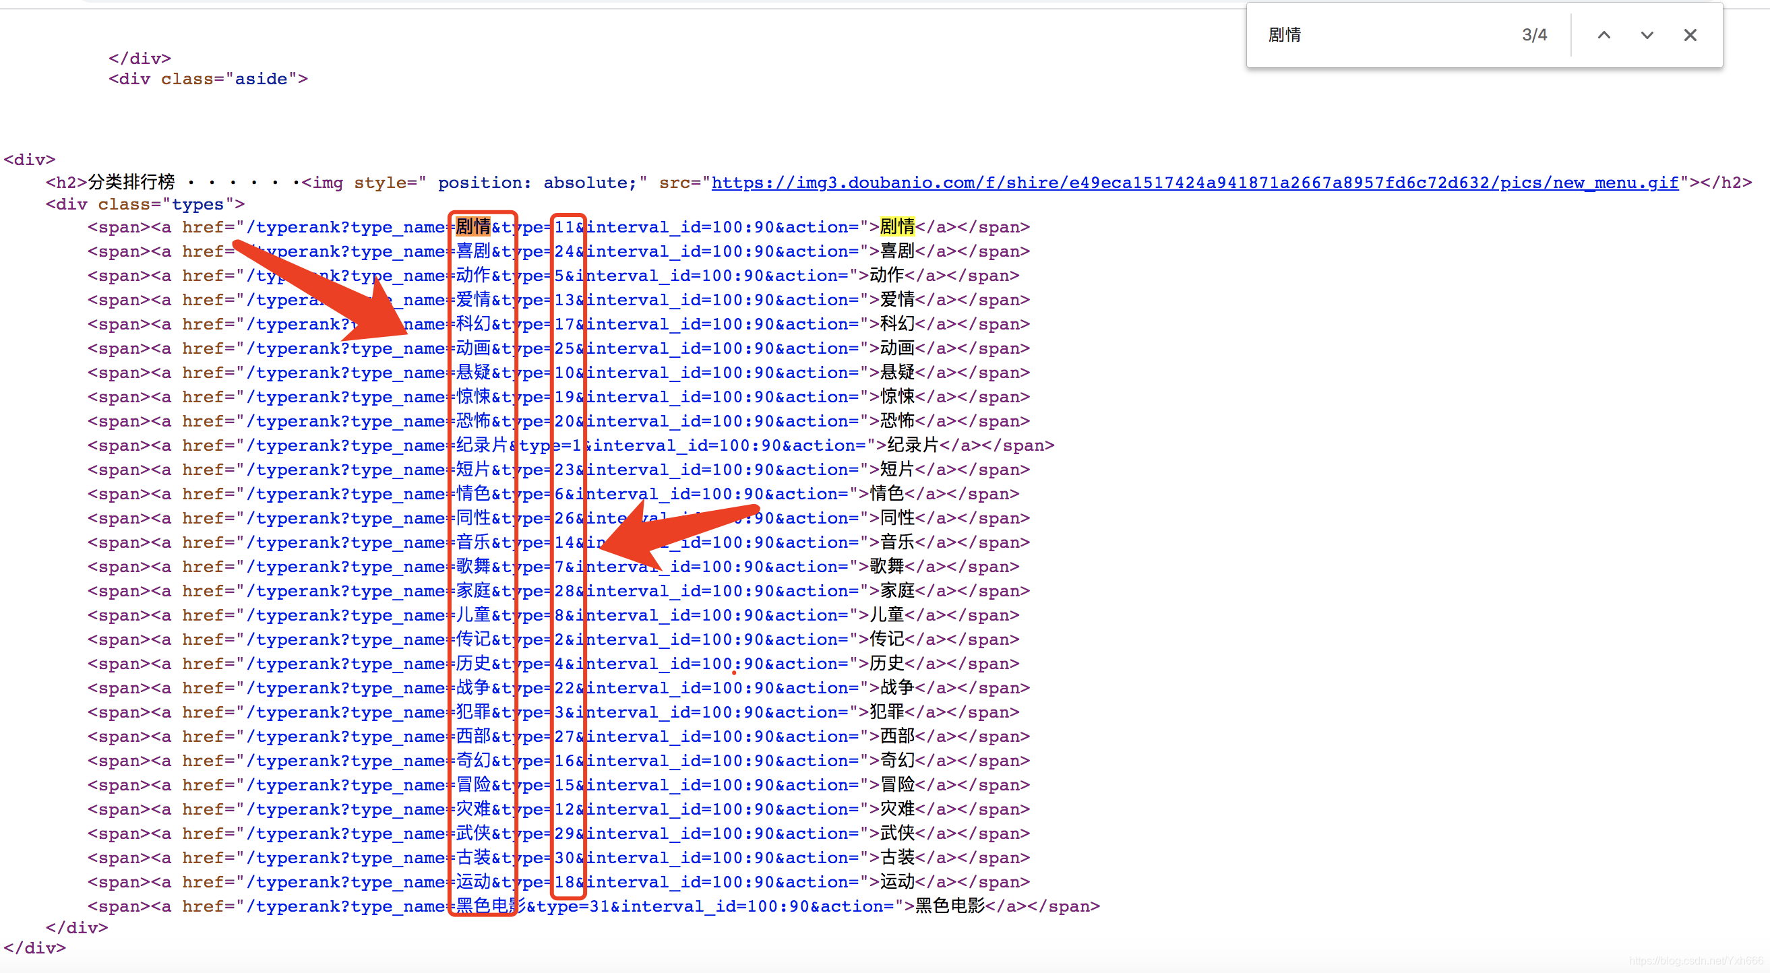Click the img style=" position: absolute;" text
This screenshot has width=1770, height=973.
click(x=475, y=183)
